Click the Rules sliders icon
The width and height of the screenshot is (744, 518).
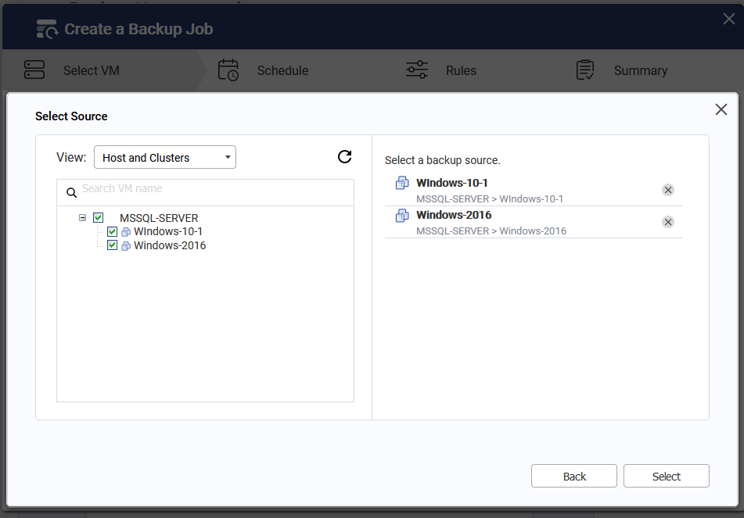pyautogui.click(x=417, y=70)
